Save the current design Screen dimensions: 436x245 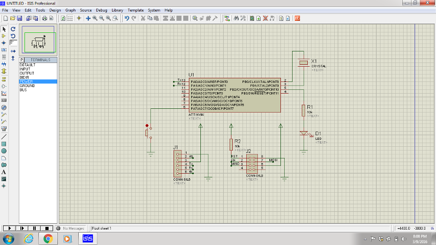[19, 19]
